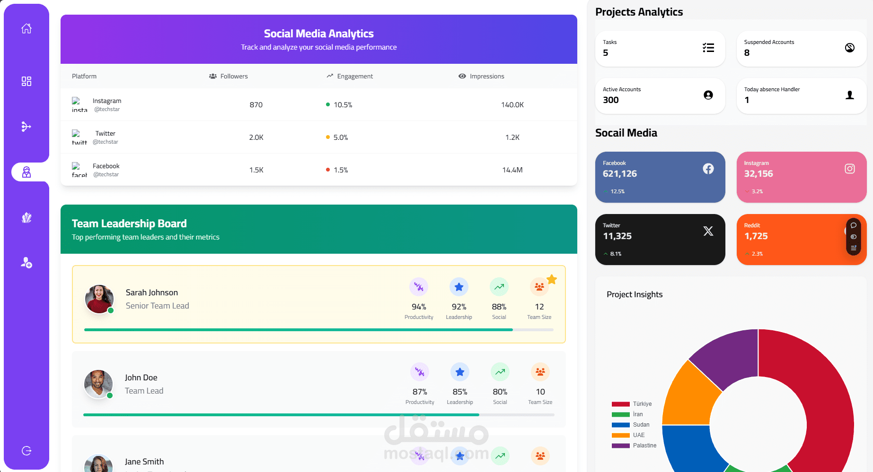Toggle Palastine legend entry in chart
Image resolution: width=873 pixels, height=472 pixels.
click(634, 446)
